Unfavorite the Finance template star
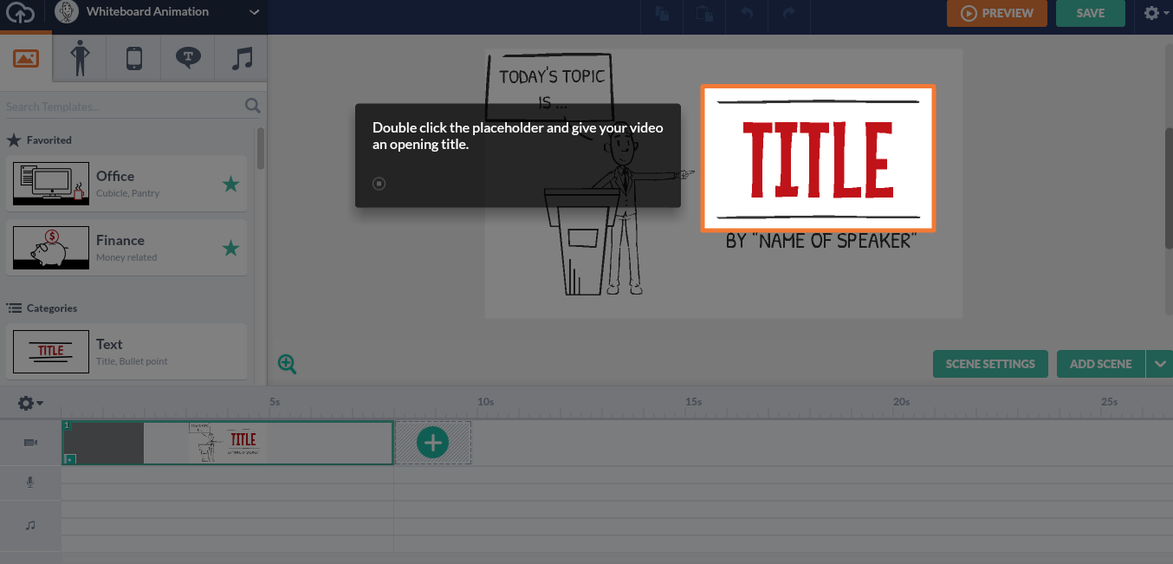 click(x=230, y=249)
